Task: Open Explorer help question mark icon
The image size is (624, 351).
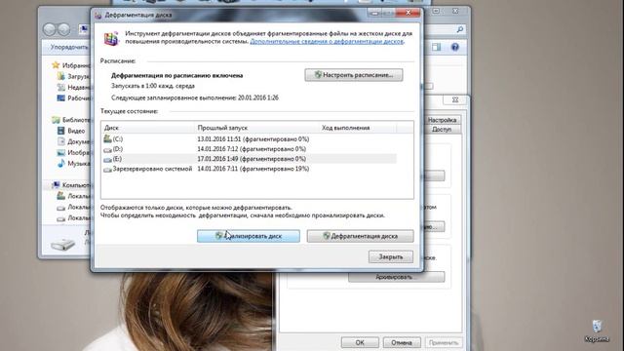Action: [x=455, y=47]
